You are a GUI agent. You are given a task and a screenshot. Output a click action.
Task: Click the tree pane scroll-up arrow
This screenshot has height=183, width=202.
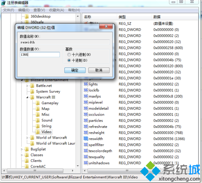[78, 16]
